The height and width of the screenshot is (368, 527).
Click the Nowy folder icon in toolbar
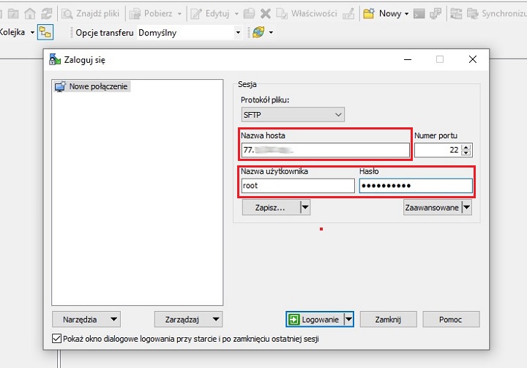(x=370, y=13)
